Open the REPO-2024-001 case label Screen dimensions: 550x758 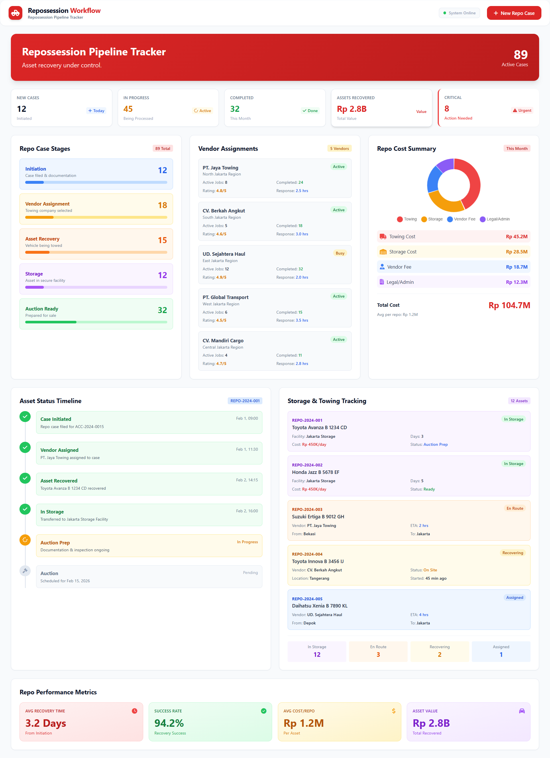pos(245,401)
